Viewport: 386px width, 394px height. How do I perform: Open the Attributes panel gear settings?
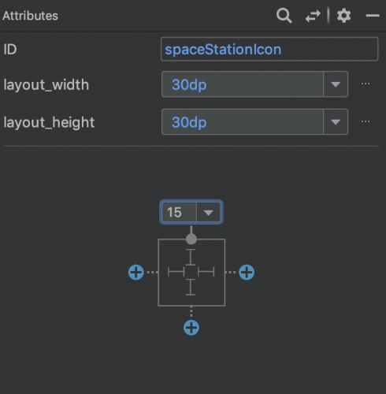point(343,16)
